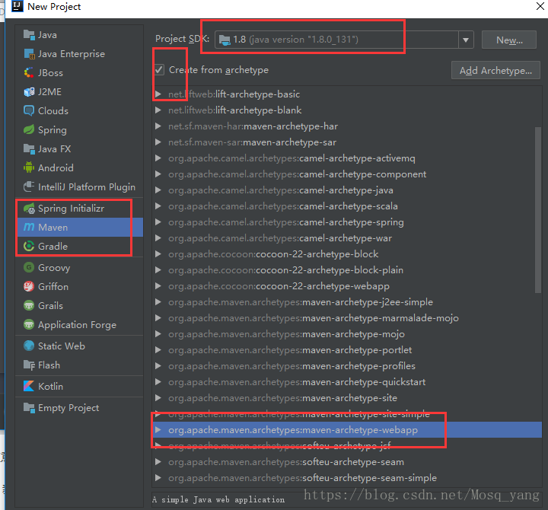This screenshot has width=548, height=510.
Task: Click the Android robot icon
Action: 29,167
